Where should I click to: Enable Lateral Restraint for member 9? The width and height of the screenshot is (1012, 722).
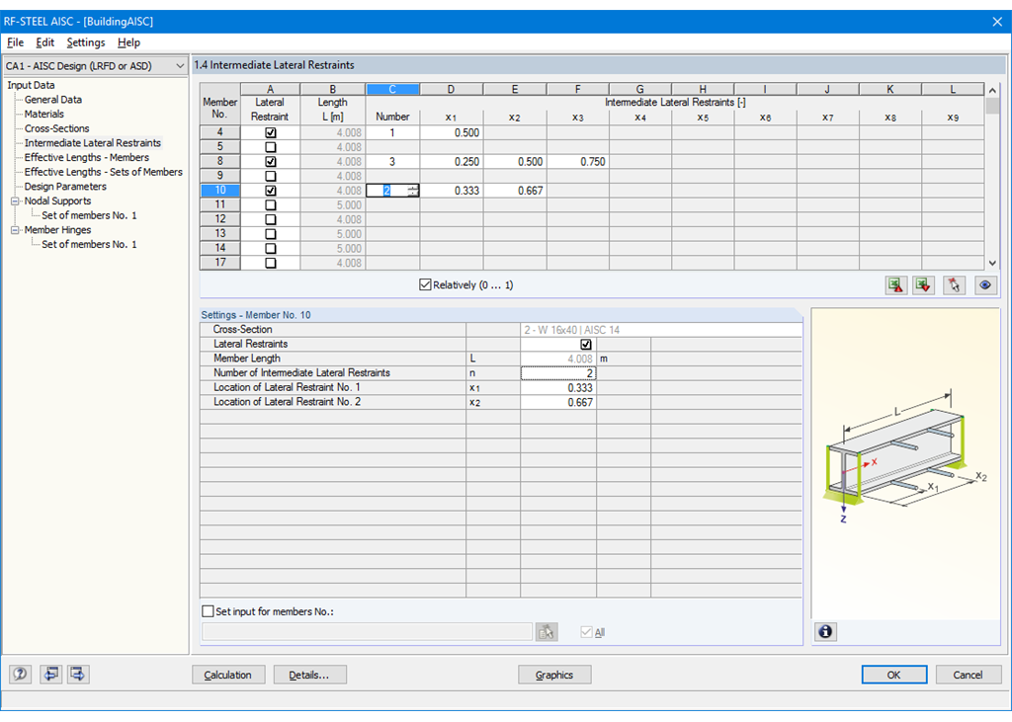coord(271,176)
